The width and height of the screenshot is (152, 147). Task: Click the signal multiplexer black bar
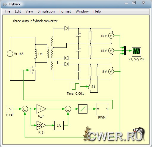(x=125, y=50)
